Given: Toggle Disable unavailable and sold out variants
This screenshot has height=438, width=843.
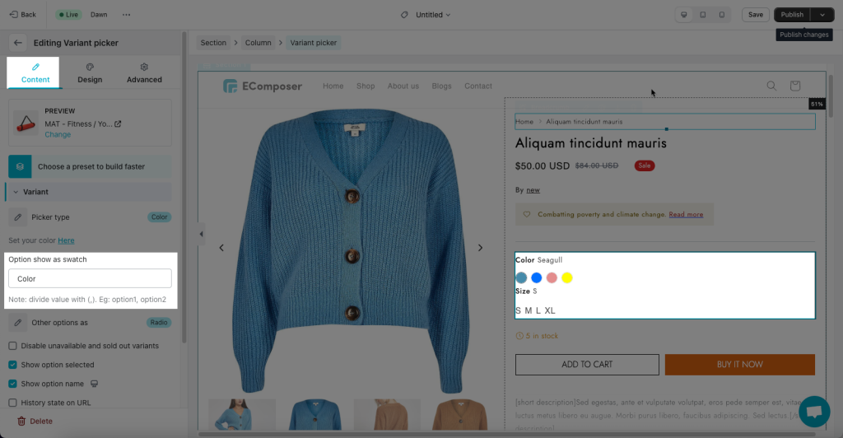Looking at the screenshot, I should coord(12,346).
